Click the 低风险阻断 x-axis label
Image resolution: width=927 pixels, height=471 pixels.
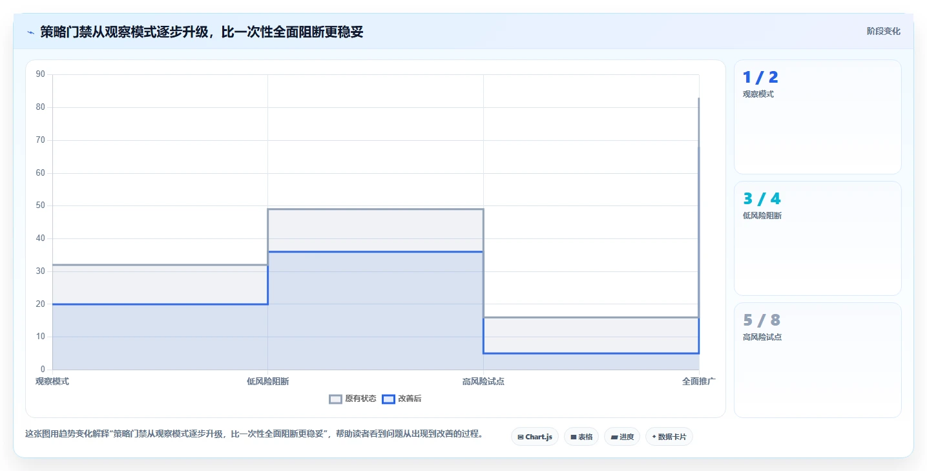(x=267, y=382)
